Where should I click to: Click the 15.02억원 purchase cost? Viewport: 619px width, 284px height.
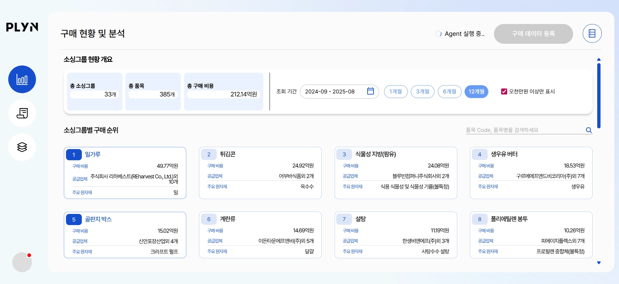(x=168, y=231)
